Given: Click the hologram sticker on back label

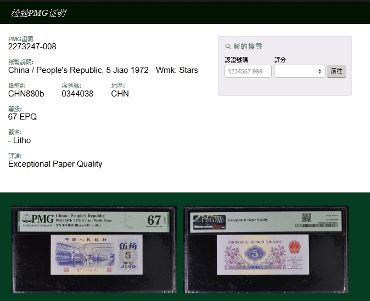Looking at the screenshot, I should [209, 220].
